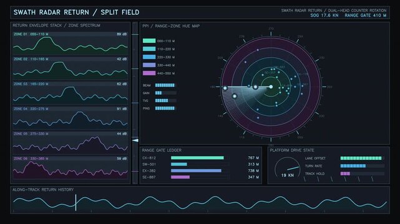
Task: Click the large contact blip inside the sweep wedge
Action: tap(235, 96)
